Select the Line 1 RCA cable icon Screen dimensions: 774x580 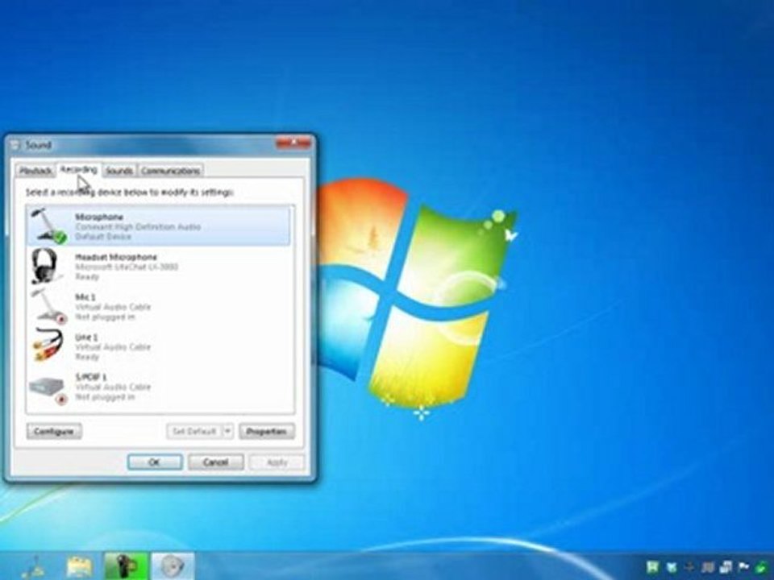click(x=48, y=346)
